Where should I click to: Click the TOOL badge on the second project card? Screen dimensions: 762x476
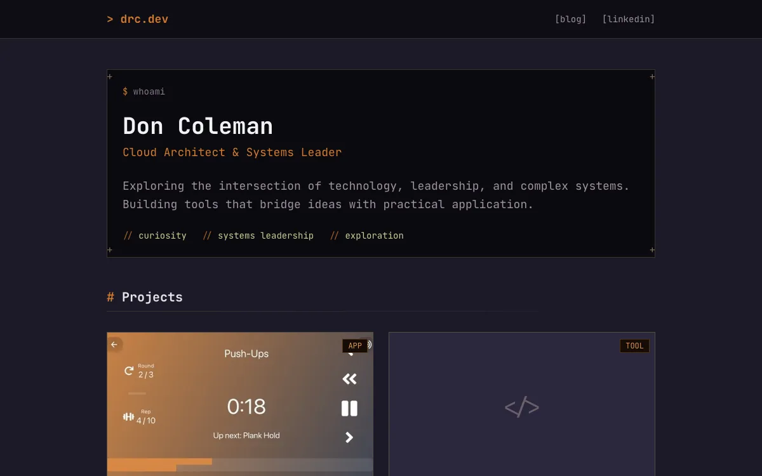[x=634, y=346]
